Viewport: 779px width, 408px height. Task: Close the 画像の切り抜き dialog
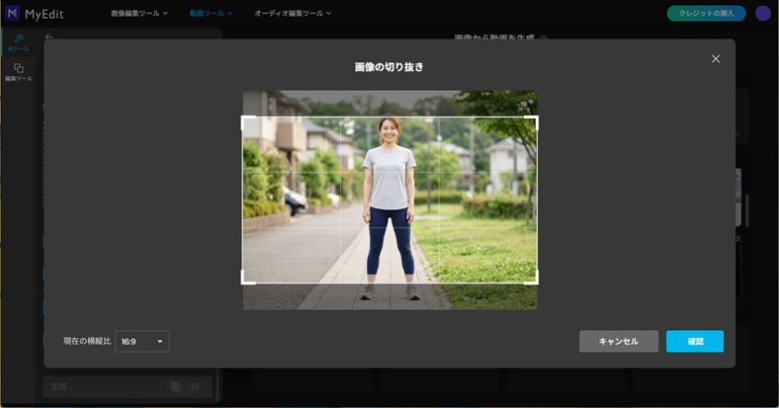(x=716, y=58)
